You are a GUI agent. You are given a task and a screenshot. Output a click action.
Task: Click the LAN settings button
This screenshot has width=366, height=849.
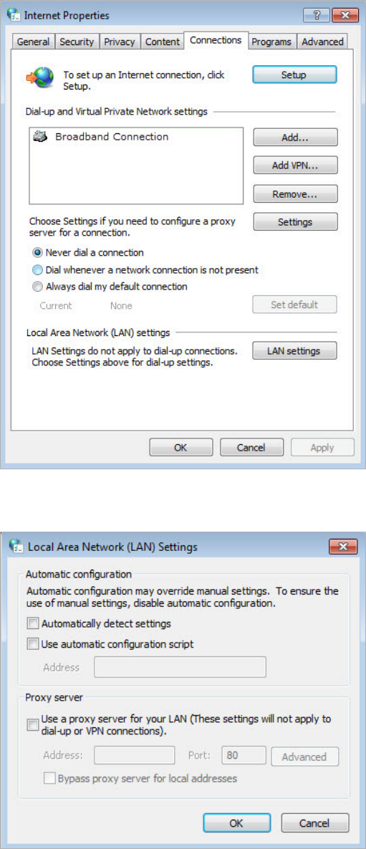[295, 351]
